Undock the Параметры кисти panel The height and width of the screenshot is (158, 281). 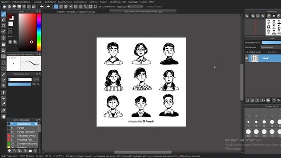coord(37,74)
